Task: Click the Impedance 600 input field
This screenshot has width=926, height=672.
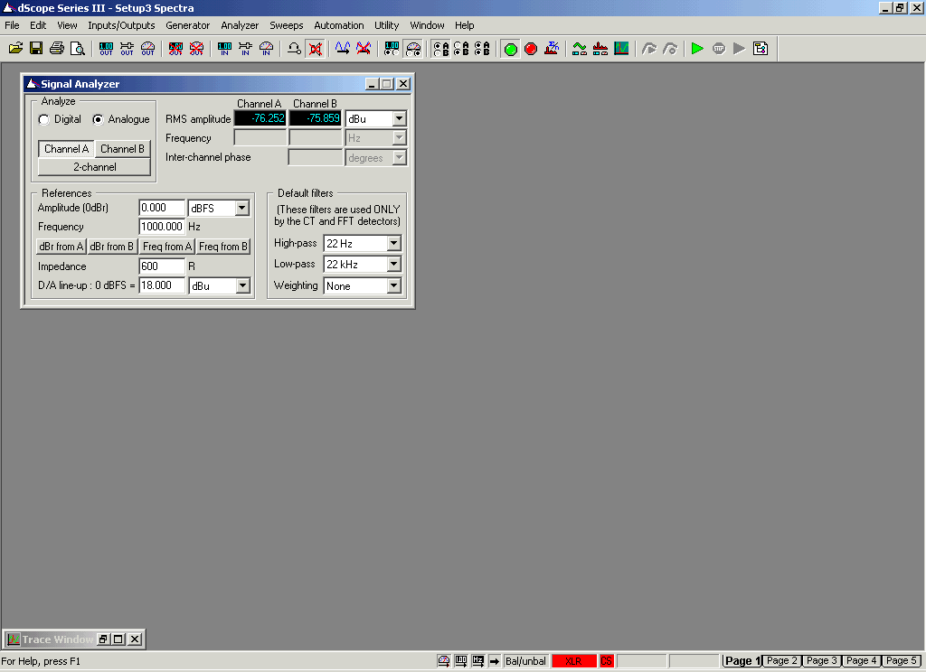Action: pyautogui.click(x=162, y=266)
